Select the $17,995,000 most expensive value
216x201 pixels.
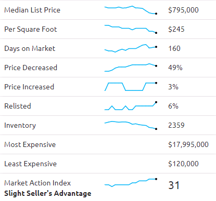pyautogui.click(x=188, y=144)
